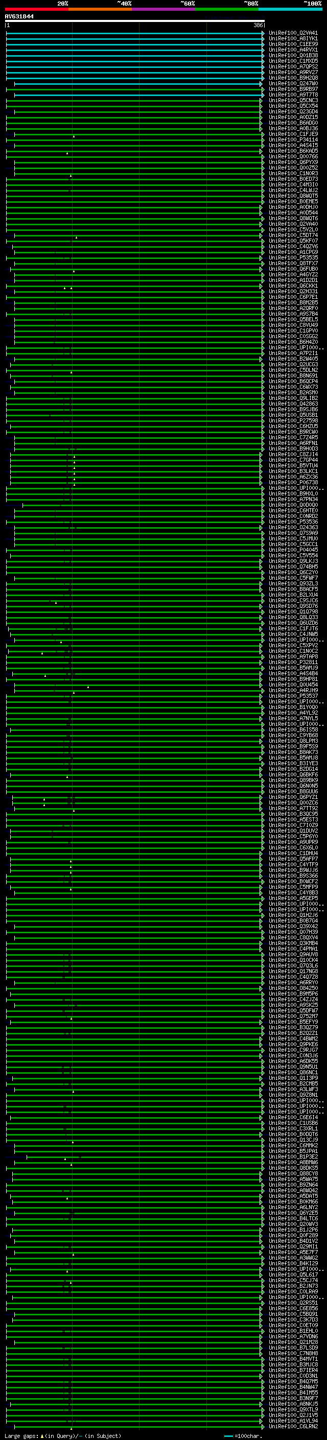Click the UniRef100_C6WX73 entry
Image resolution: width=327 pixels, height=1440 pixels.
pyautogui.click(x=293, y=387)
